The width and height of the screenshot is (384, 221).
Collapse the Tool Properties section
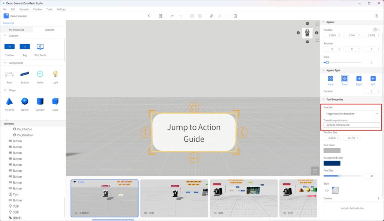[x=323, y=99]
